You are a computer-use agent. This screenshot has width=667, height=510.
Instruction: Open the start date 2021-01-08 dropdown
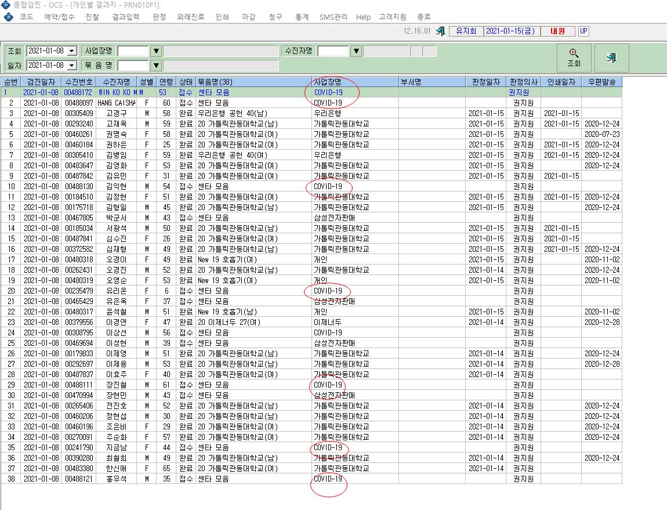(72, 51)
